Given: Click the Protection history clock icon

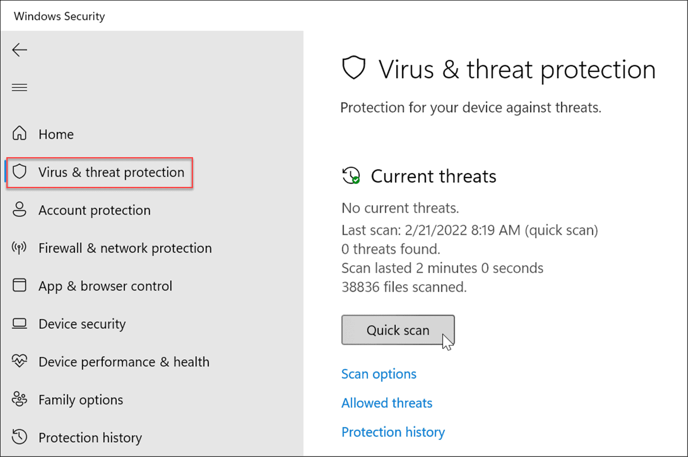Looking at the screenshot, I should click(x=20, y=437).
